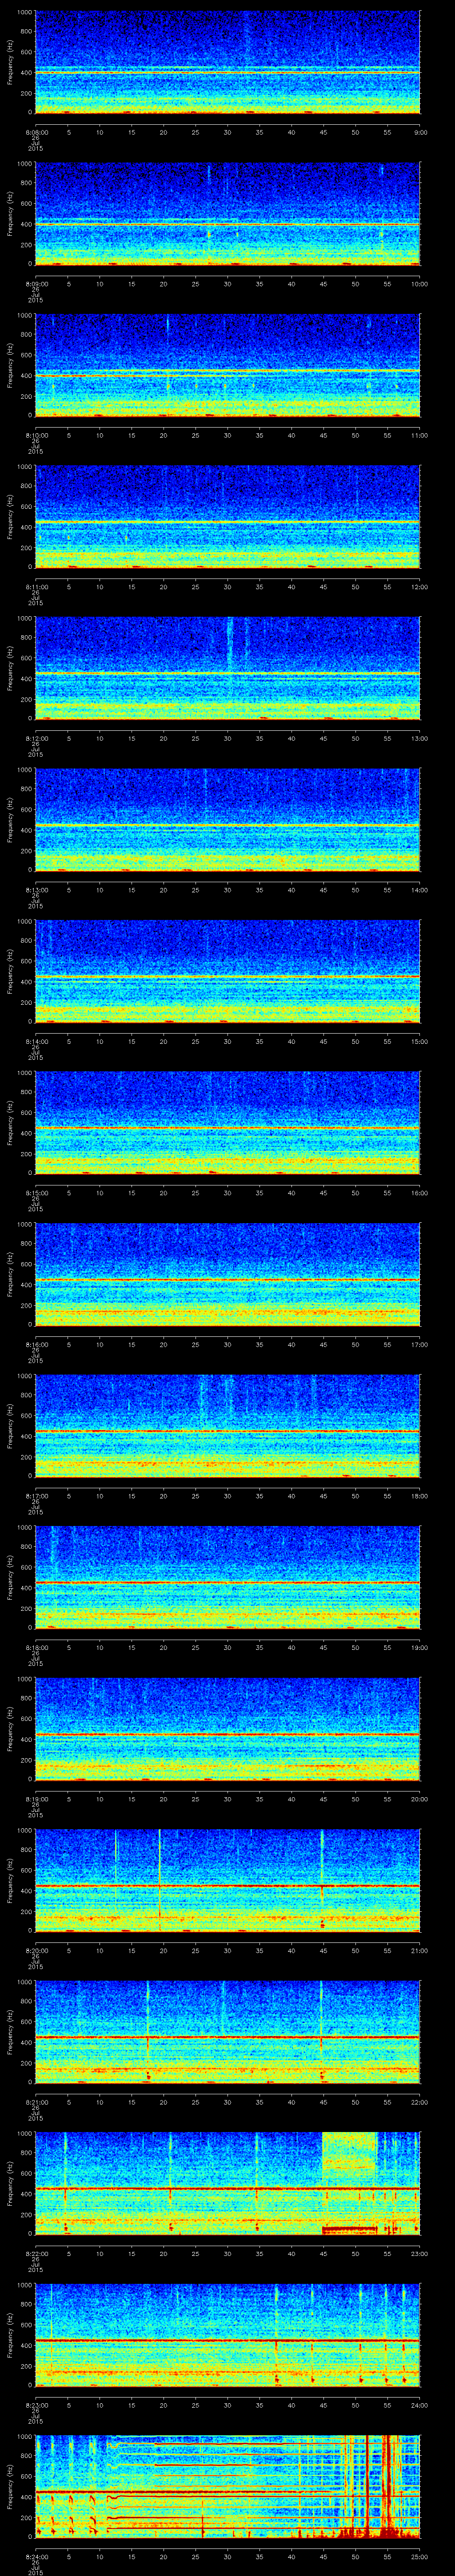Select the spectrogram panel beginning at 8:19:00
The width and height of the screenshot is (455, 2576).
point(227,1728)
